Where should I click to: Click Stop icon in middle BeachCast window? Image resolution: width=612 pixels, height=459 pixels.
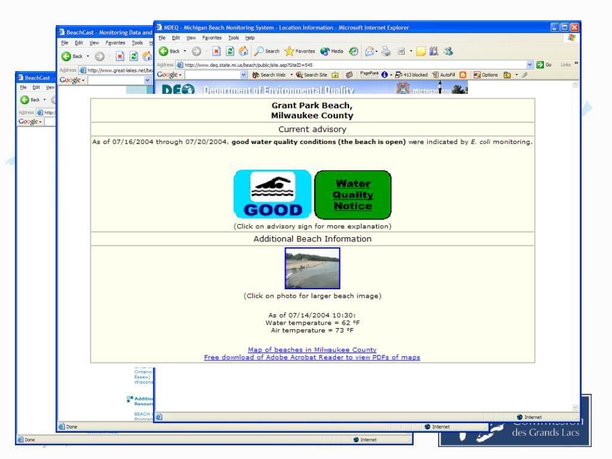coord(120,56)
